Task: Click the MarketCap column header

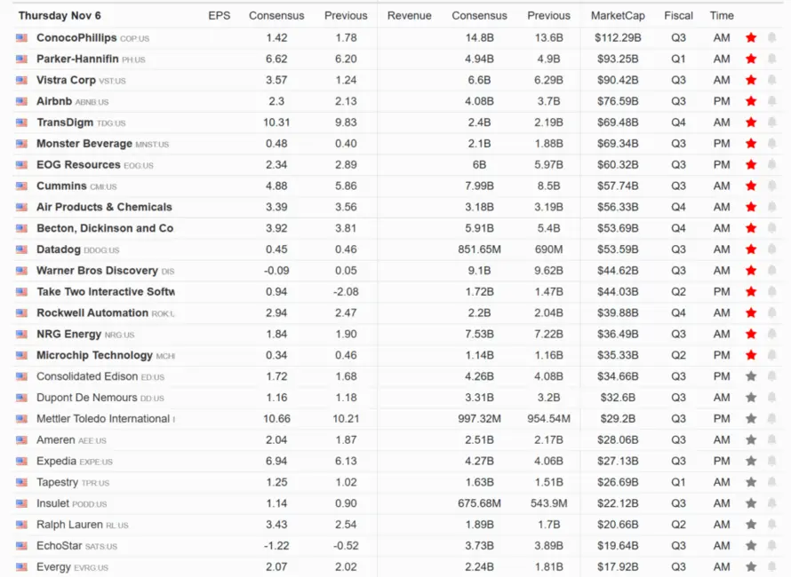Action: tap(618, 16)
